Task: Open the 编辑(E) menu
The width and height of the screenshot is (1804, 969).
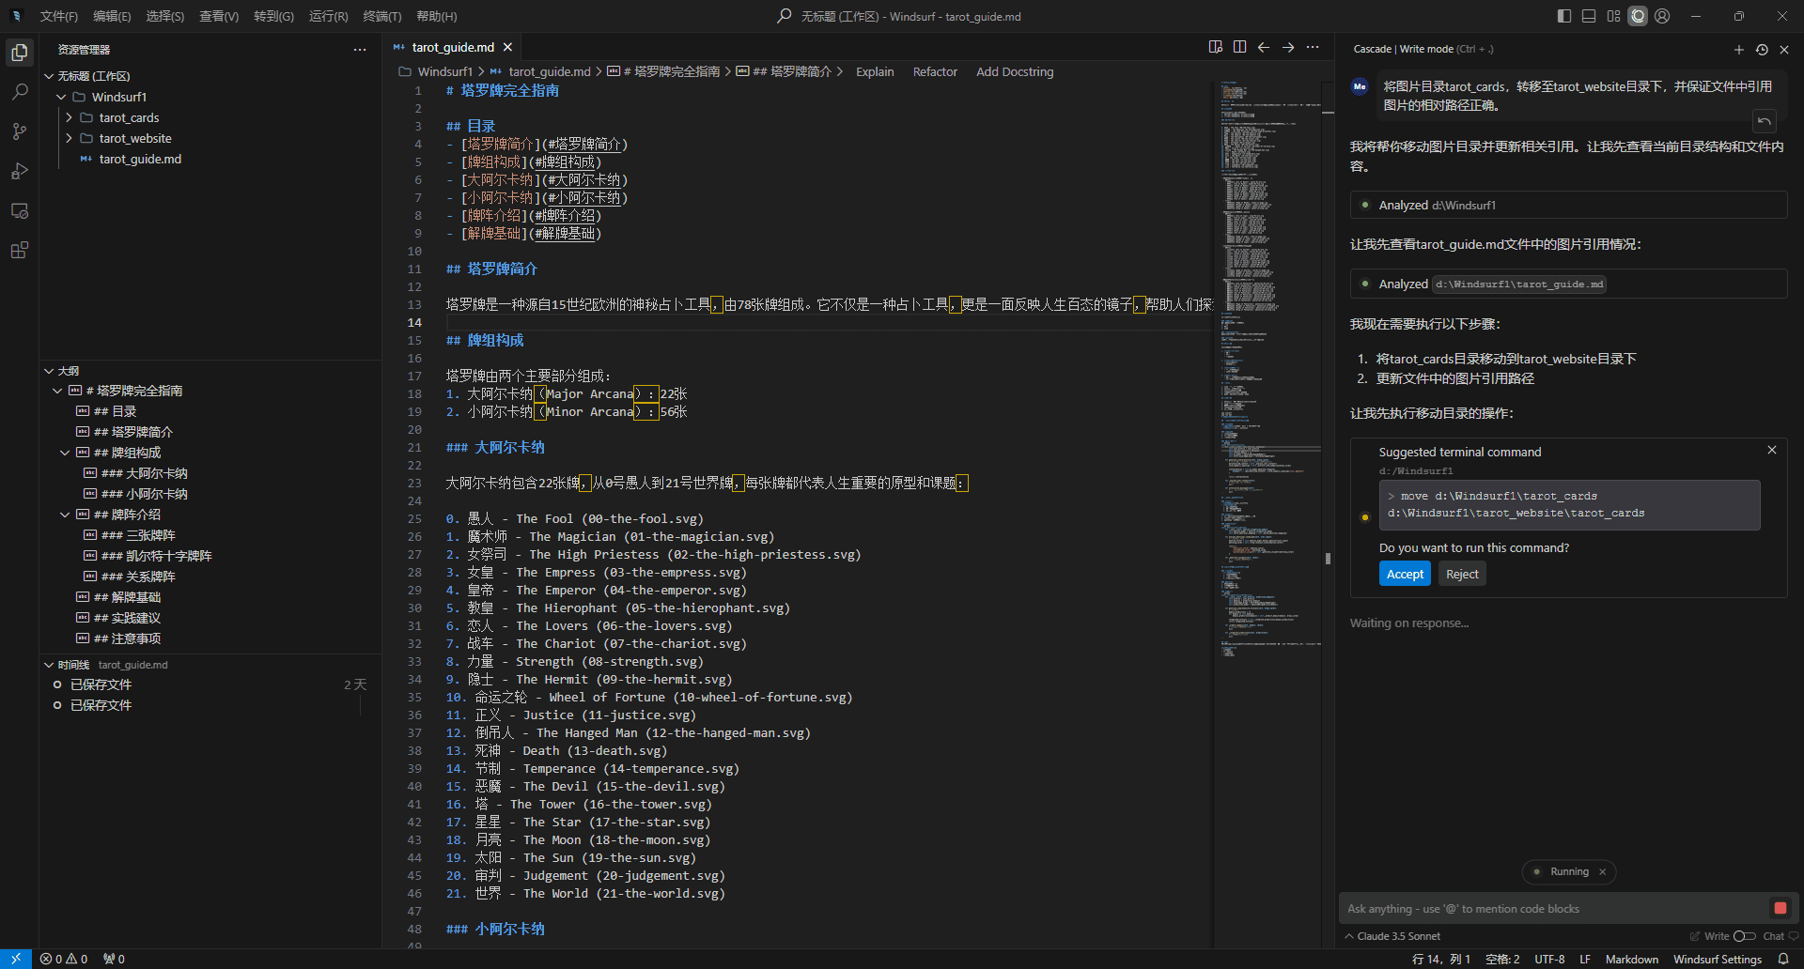Action: [112, 16]
